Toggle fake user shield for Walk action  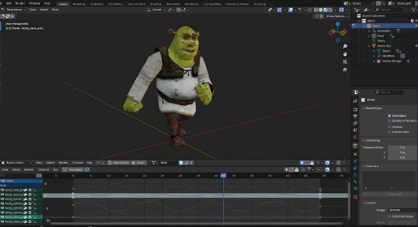181,163
